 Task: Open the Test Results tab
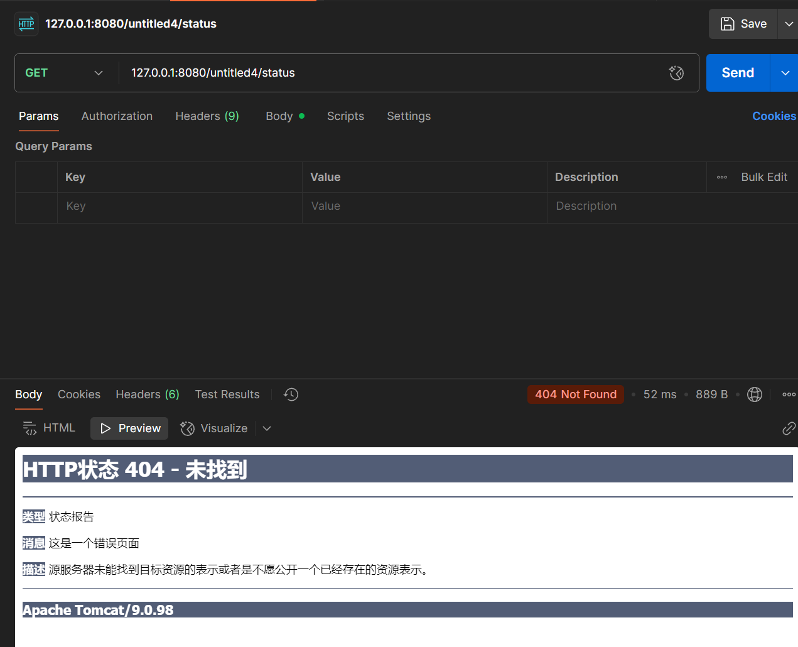(x=227, y=394)
